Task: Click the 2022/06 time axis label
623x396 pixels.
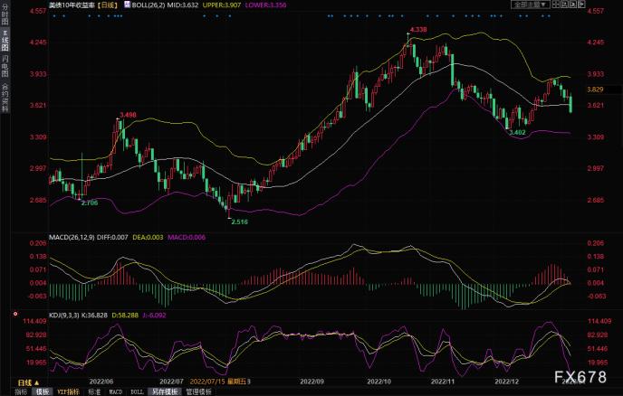Action: [101, 382]
